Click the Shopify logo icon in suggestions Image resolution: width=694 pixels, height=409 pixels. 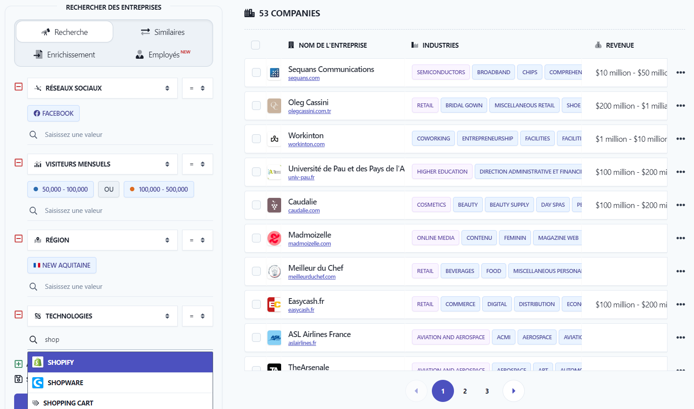click(x=38, y=362)
